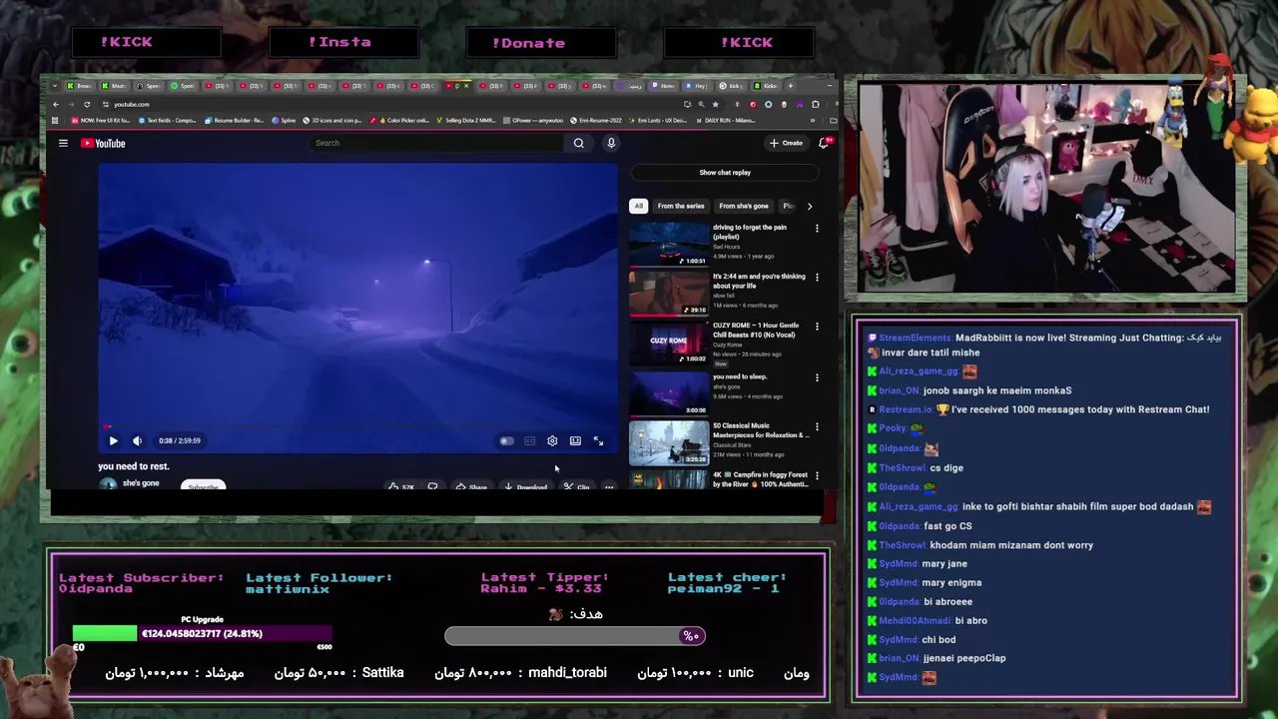1278x719 pixels.
Task: Toggle the video autoplay switch
Action: click(506, 440)
